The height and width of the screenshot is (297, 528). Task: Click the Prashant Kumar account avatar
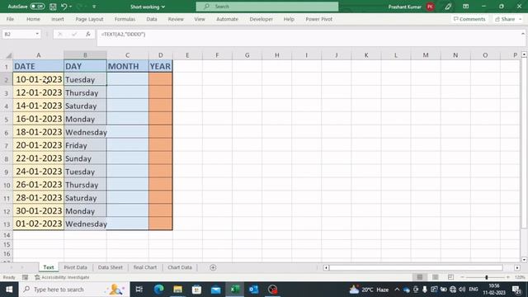point(430,7)
